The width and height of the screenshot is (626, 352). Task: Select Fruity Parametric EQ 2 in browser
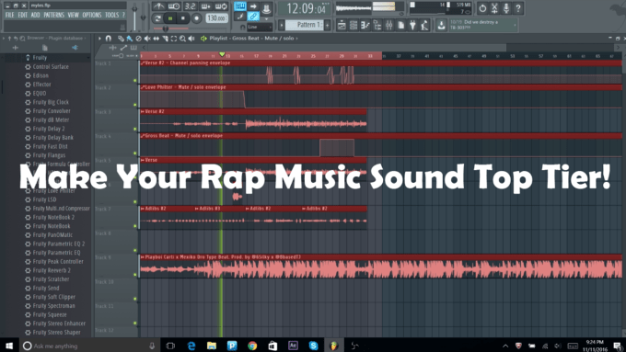58,244
